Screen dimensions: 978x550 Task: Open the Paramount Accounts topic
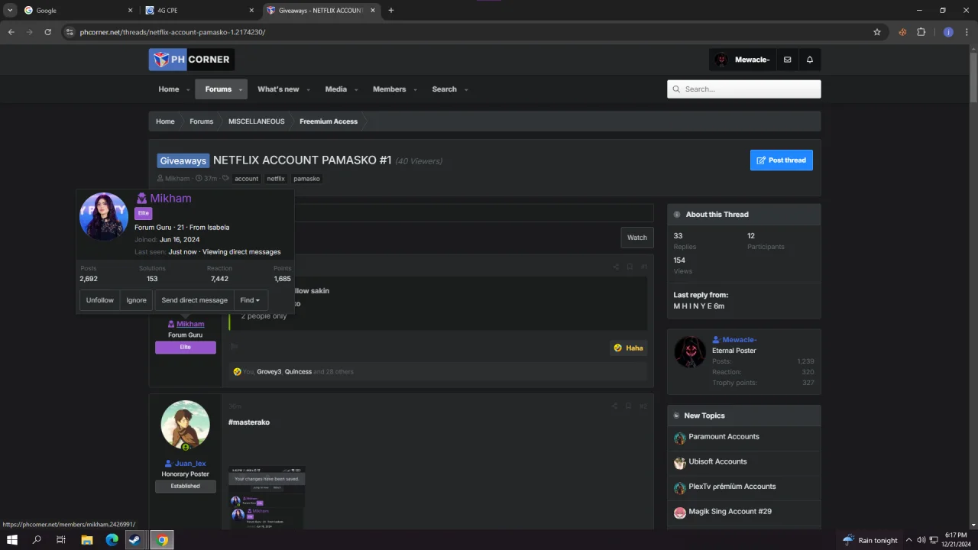(724, 437)
